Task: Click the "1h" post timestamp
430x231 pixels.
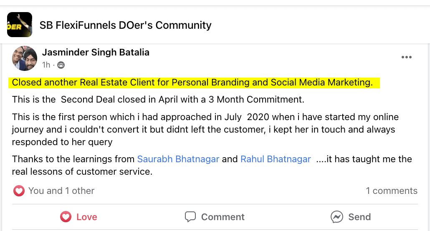Action: [46, 65]
